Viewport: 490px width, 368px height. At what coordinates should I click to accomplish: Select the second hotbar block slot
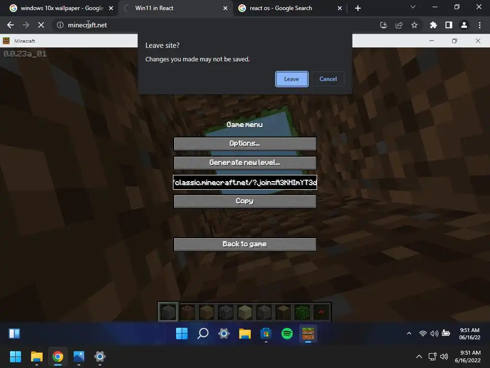pyautogui.click(x=188, y=312)
